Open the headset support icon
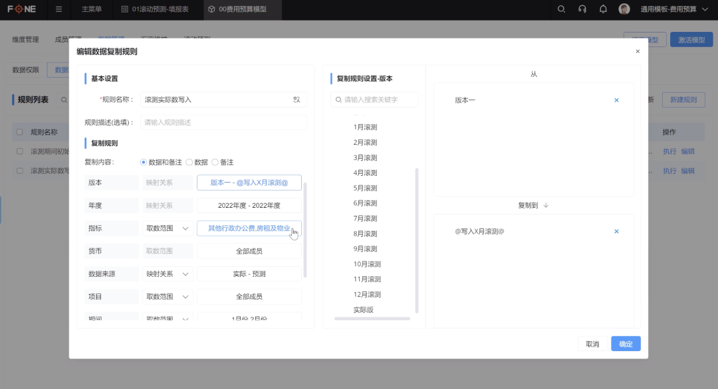The width and height of the screenshot is (718, 389). click(x=582, y=9)
